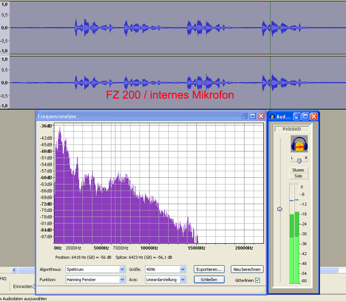346x302 pixels.
Task: Click the Audacity headphone icon in mixer
Action: tap(299, 144)
